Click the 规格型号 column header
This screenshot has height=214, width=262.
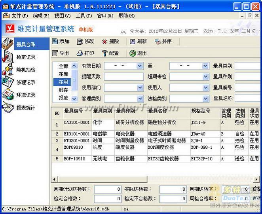pos(205,113)
